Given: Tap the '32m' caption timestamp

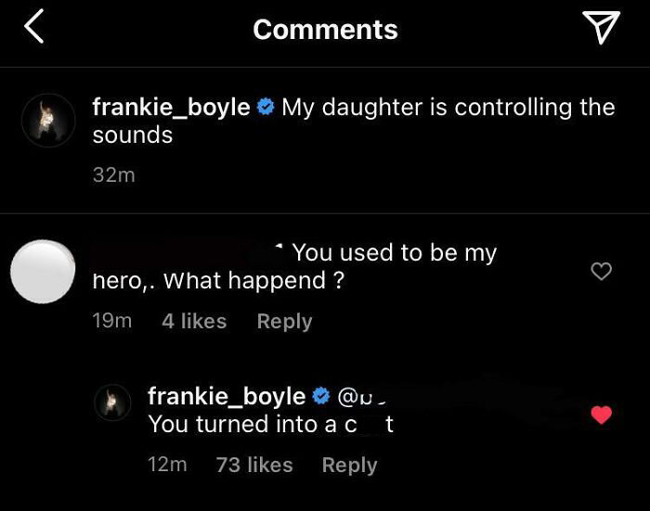Looking at the screenshot, I should point(113,174).
